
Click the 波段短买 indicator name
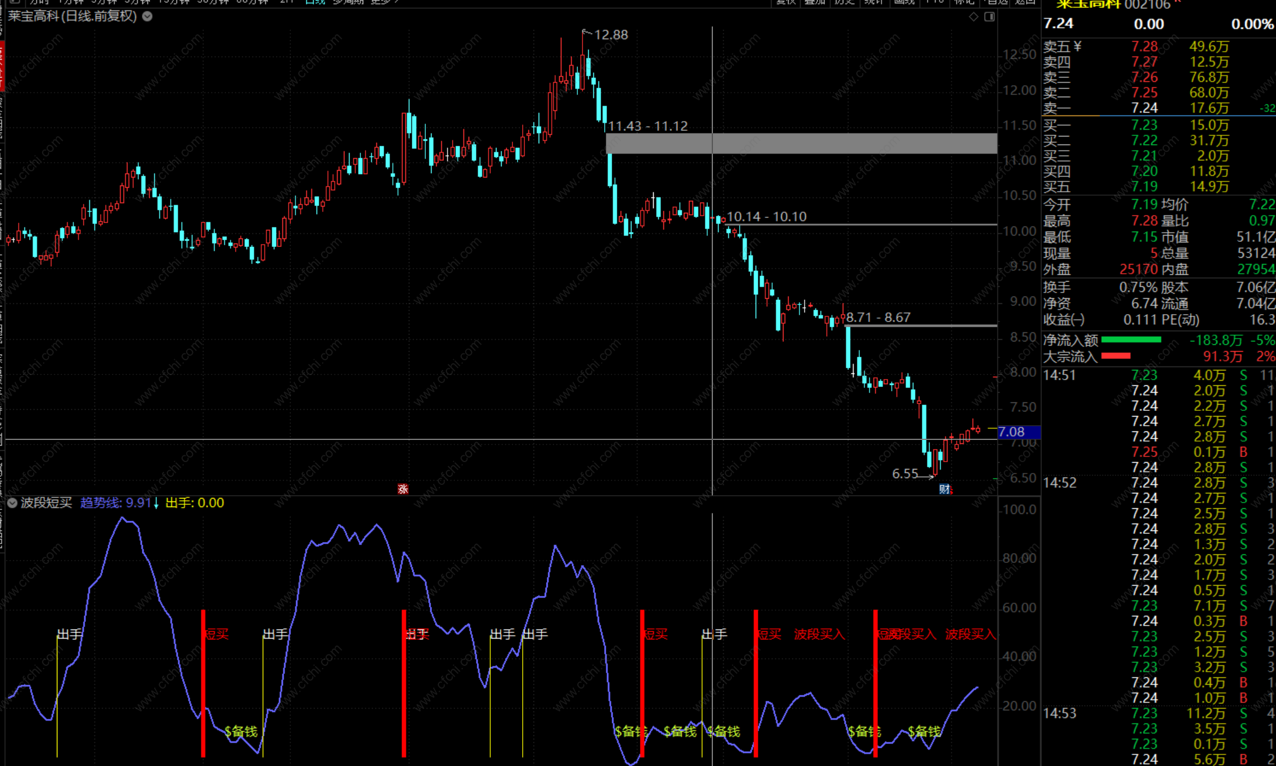(47, 503)
